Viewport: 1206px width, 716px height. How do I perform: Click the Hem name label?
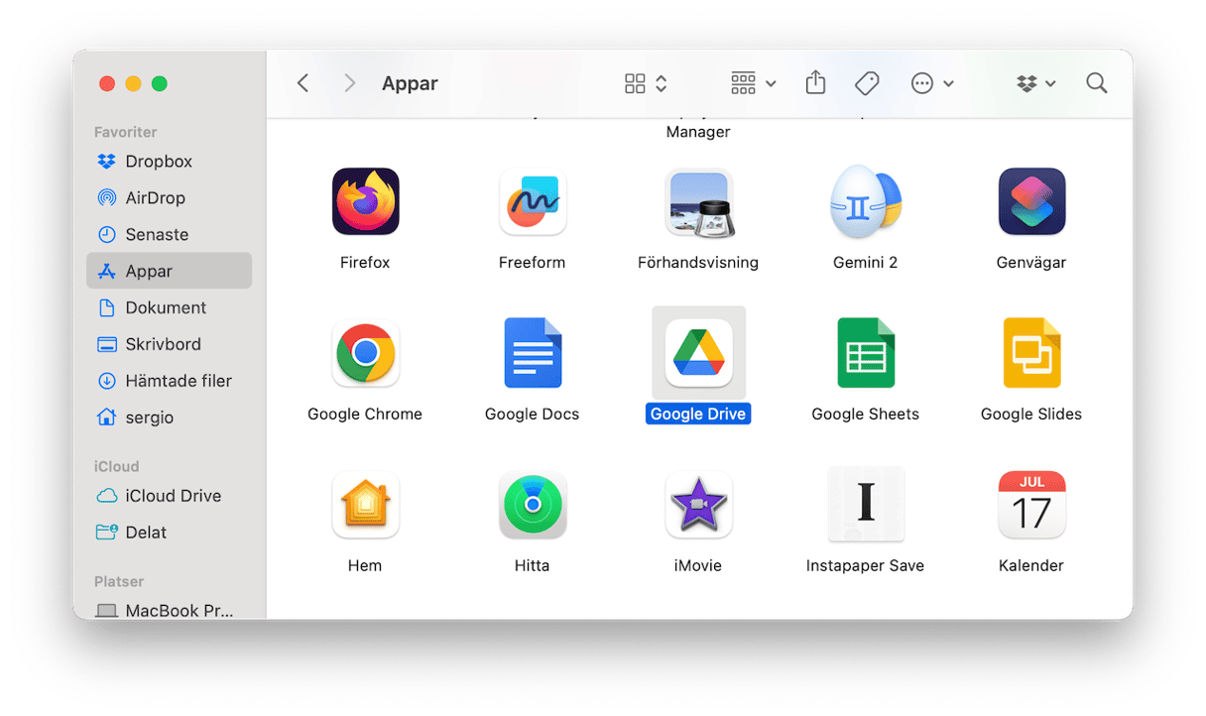coord(365,566)
